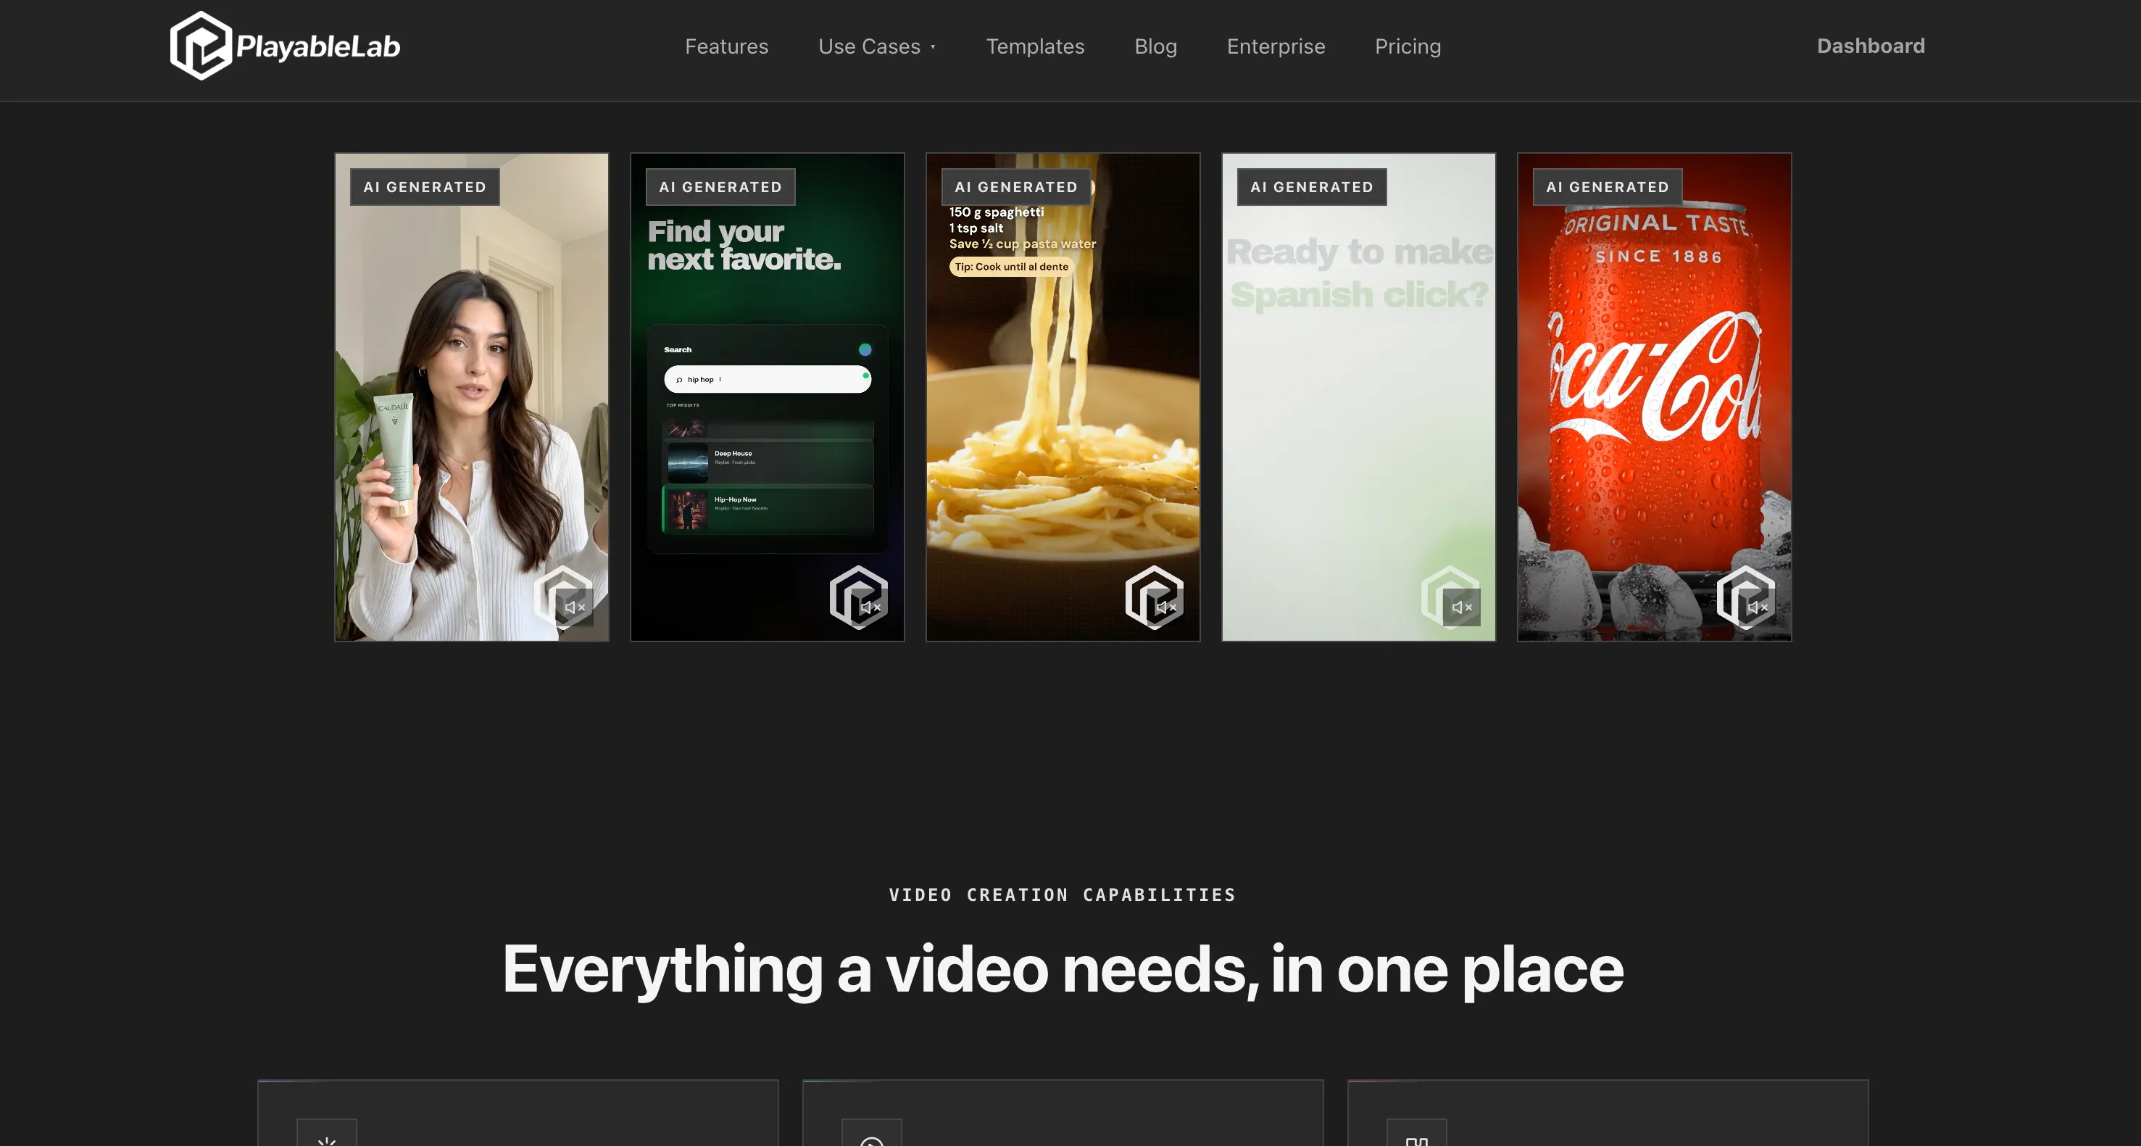
Task: Open the Blog nav link
Action: [1155, 46]
